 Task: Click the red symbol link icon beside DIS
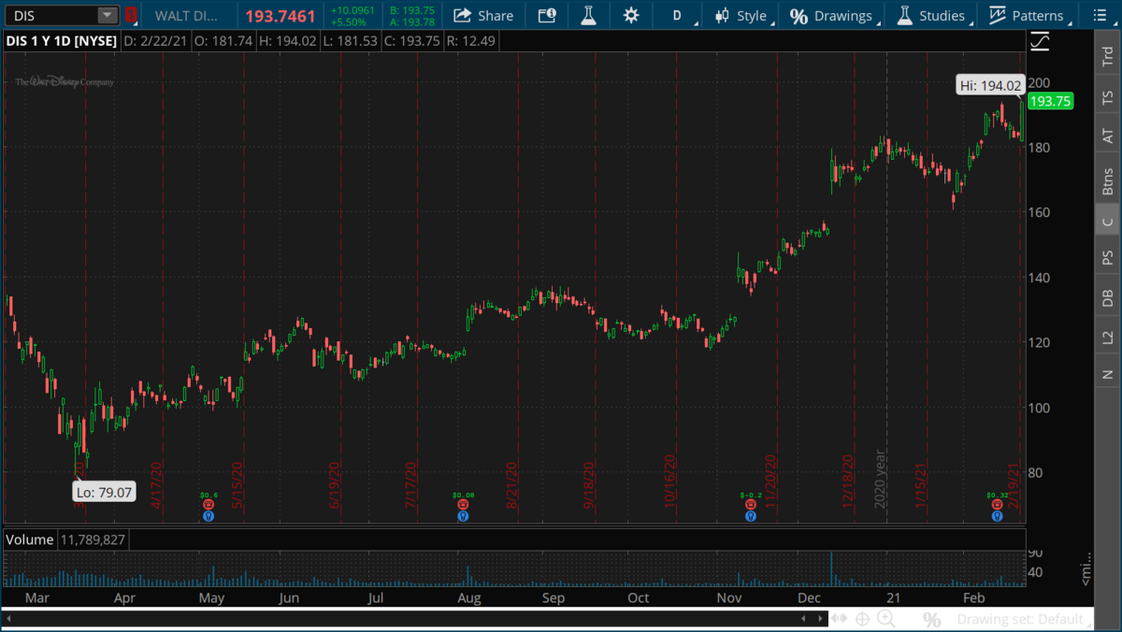click(131, 15)
